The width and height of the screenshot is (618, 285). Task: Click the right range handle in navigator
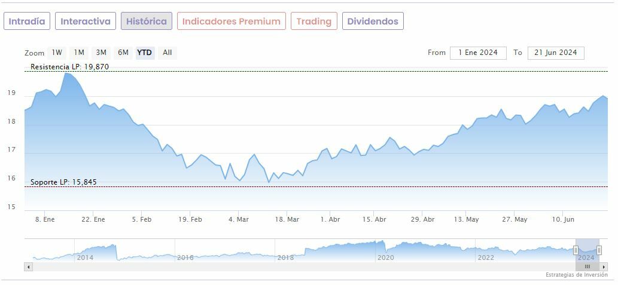point(599,250)
